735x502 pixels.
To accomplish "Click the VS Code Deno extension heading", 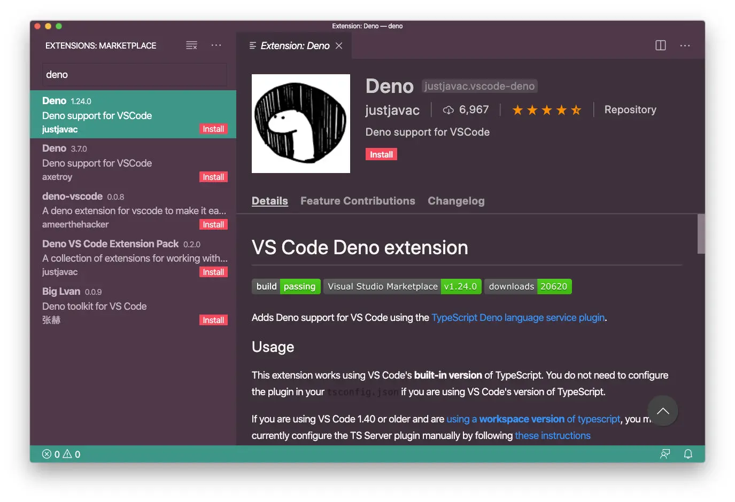I will pos(360,247).
